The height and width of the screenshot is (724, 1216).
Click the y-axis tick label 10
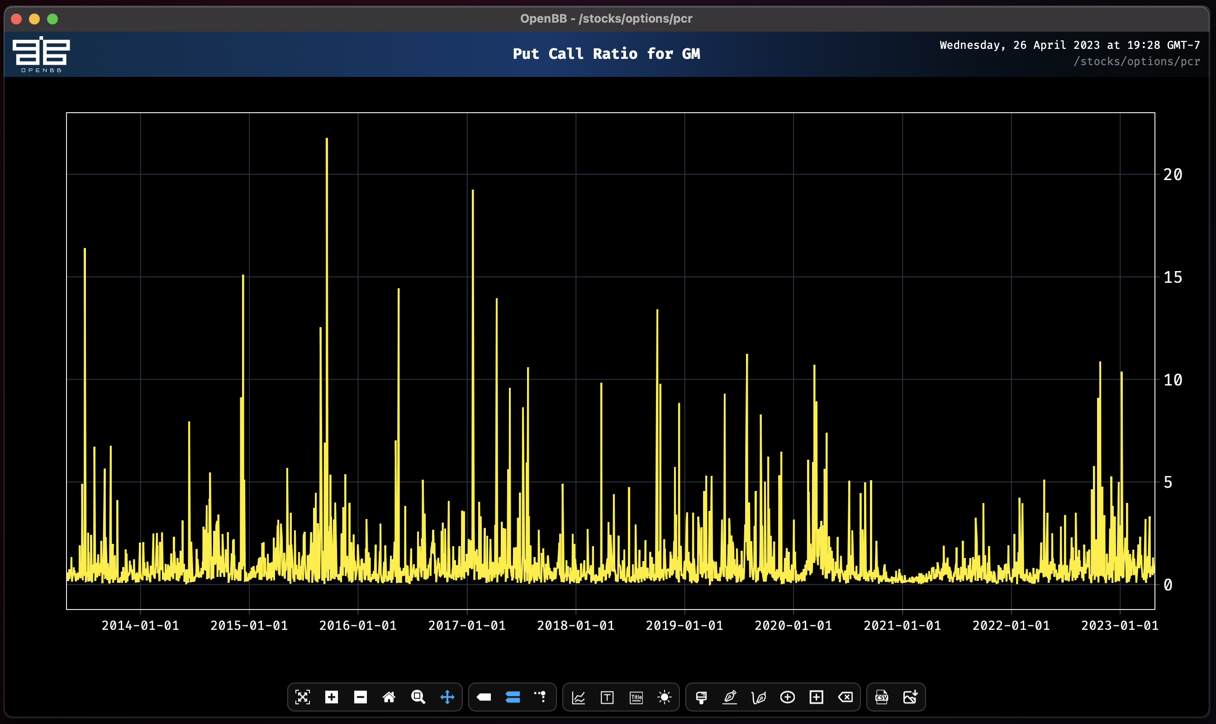pos(1173,380)
